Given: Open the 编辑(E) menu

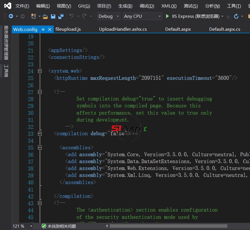Looking at the screenshot, I should pos(43,6).
